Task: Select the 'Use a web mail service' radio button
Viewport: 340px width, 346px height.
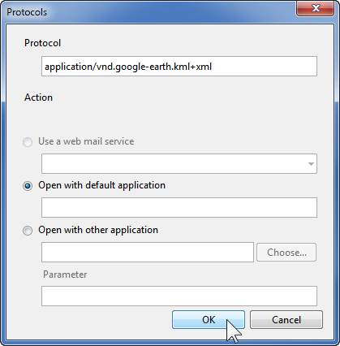Action: click(x=28, y=142)
